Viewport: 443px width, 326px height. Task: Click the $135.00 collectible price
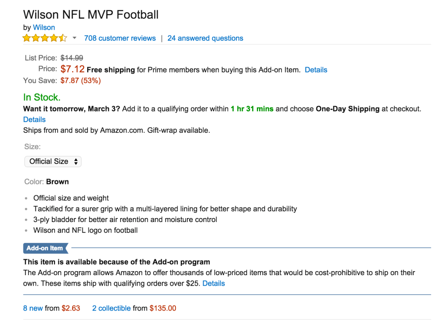[163, 308]
